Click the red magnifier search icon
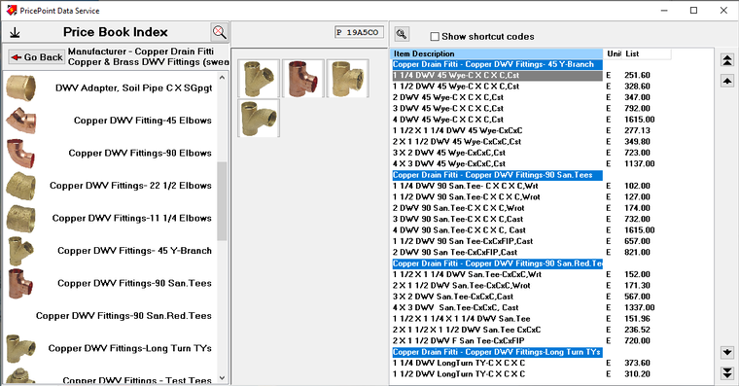Screen dimensions: 739x386 (x=220, y=32)
